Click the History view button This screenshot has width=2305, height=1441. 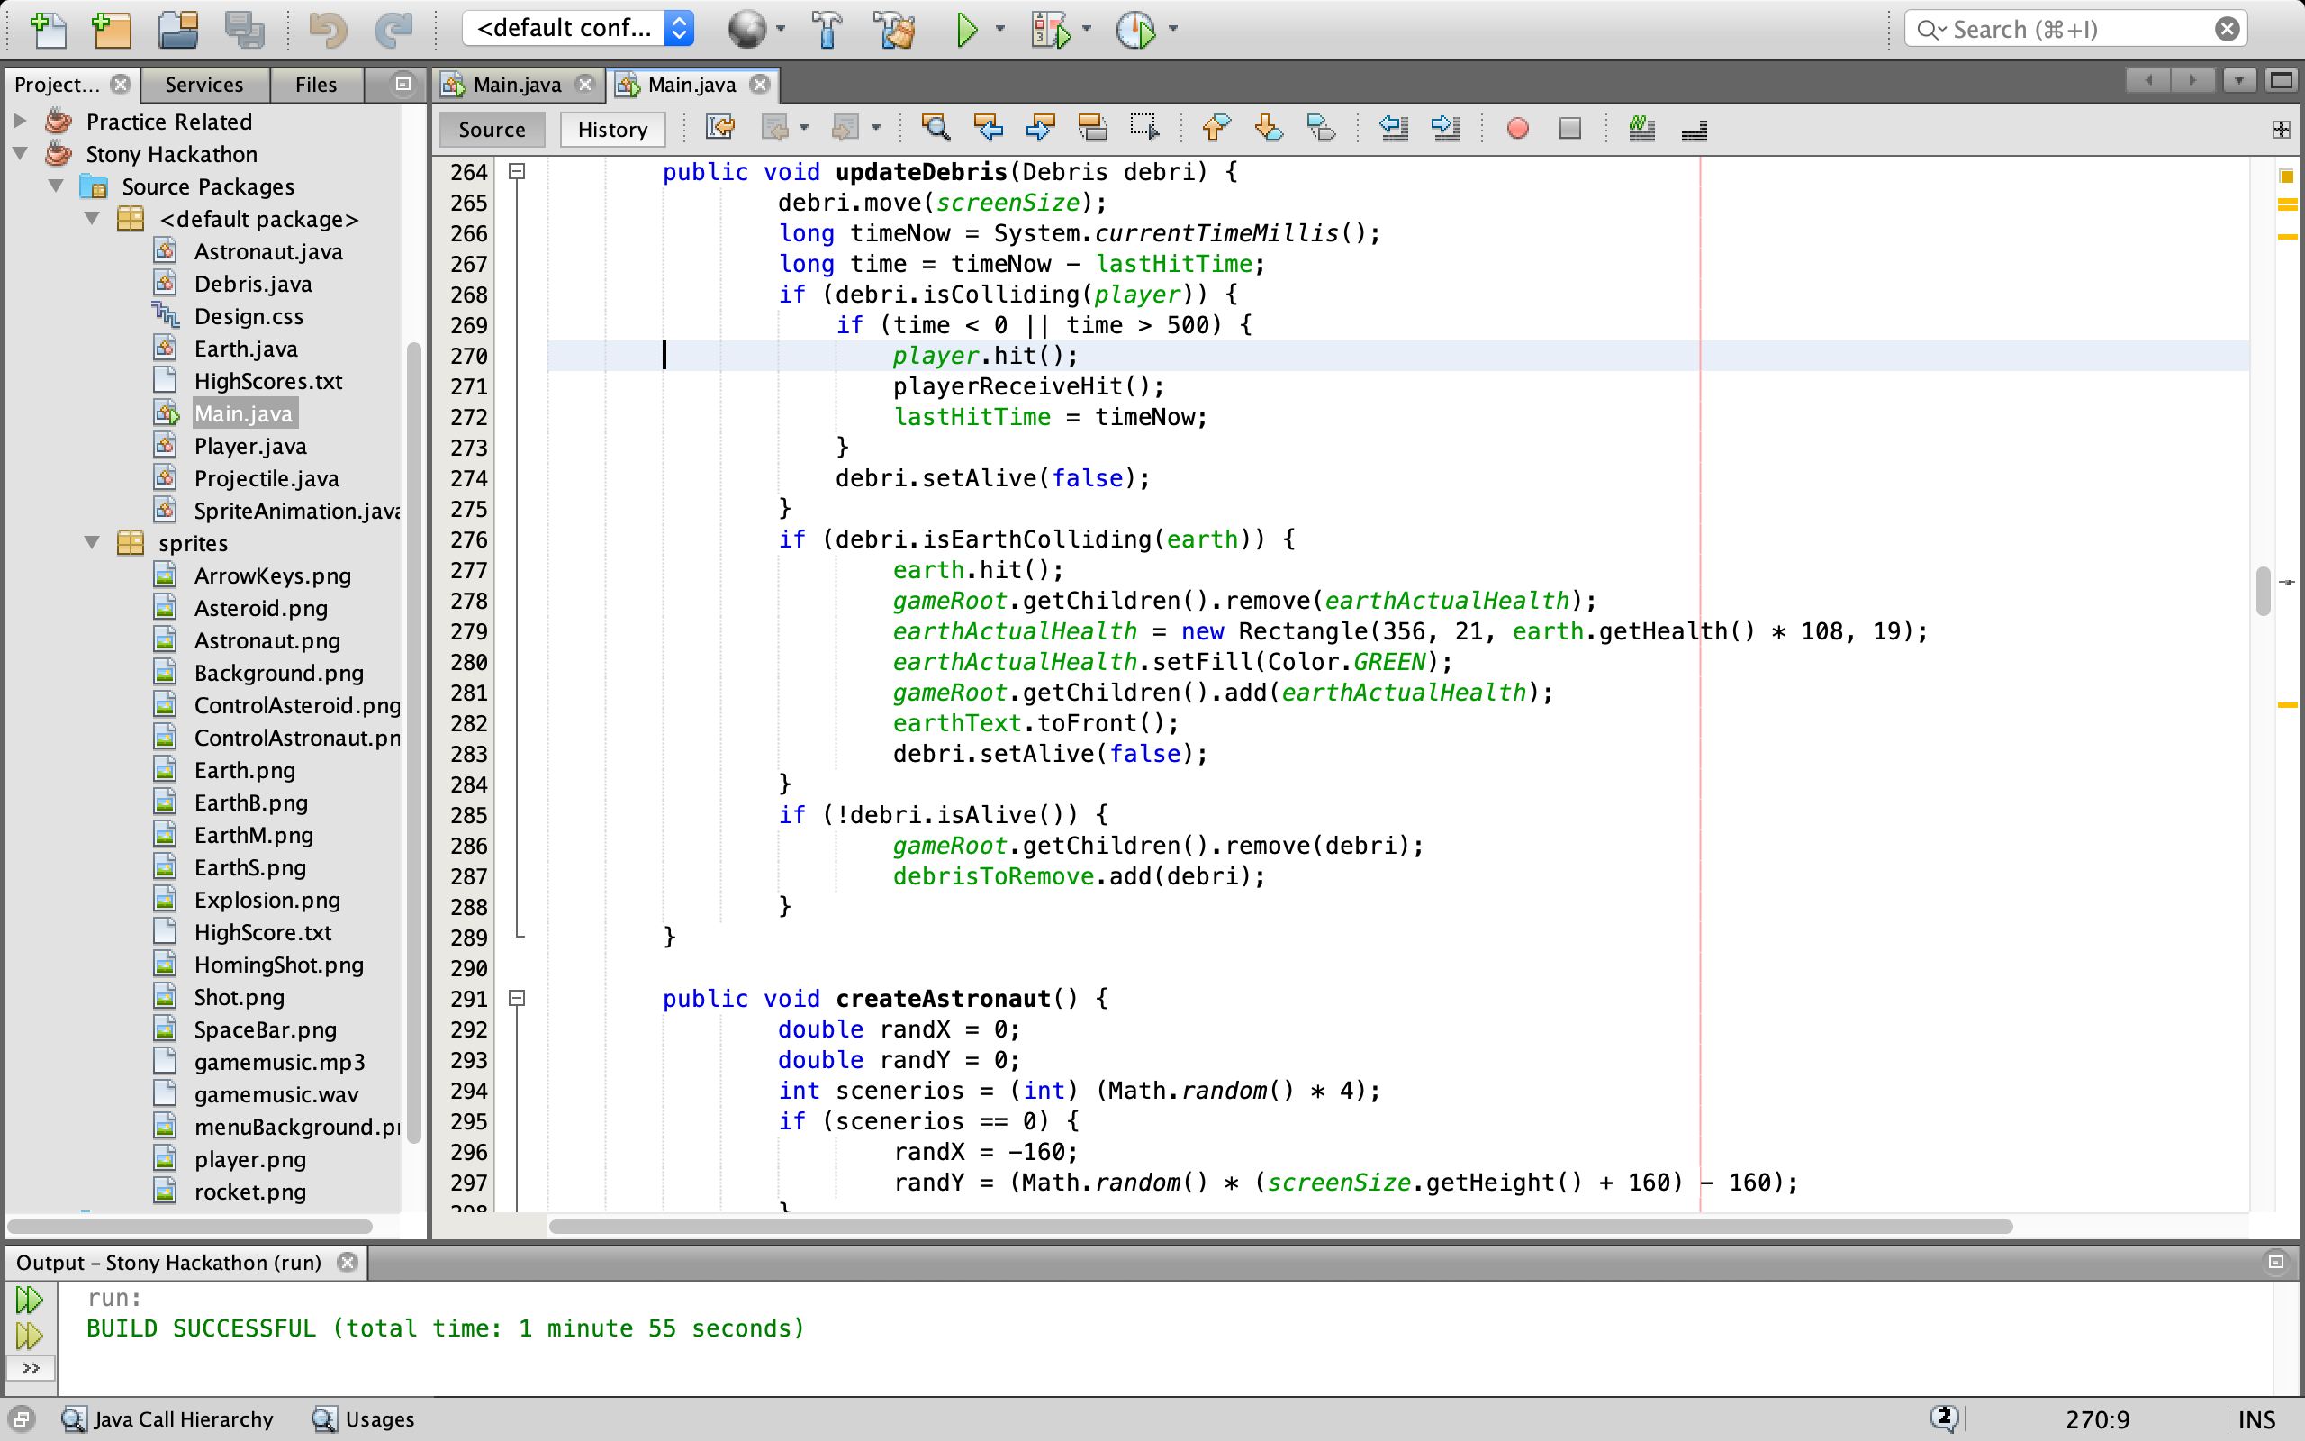pyautogui.click(x=611, y=130)
